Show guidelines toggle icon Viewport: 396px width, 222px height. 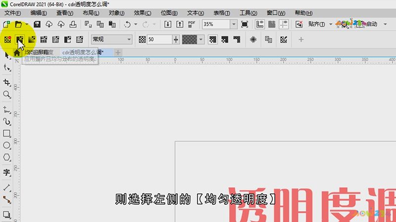pos(284,24)
